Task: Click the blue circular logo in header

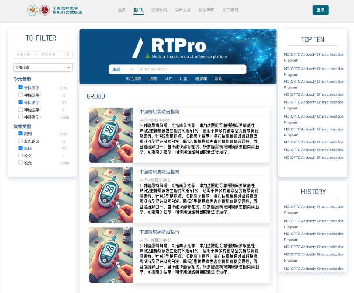Action: click(32, 10)
